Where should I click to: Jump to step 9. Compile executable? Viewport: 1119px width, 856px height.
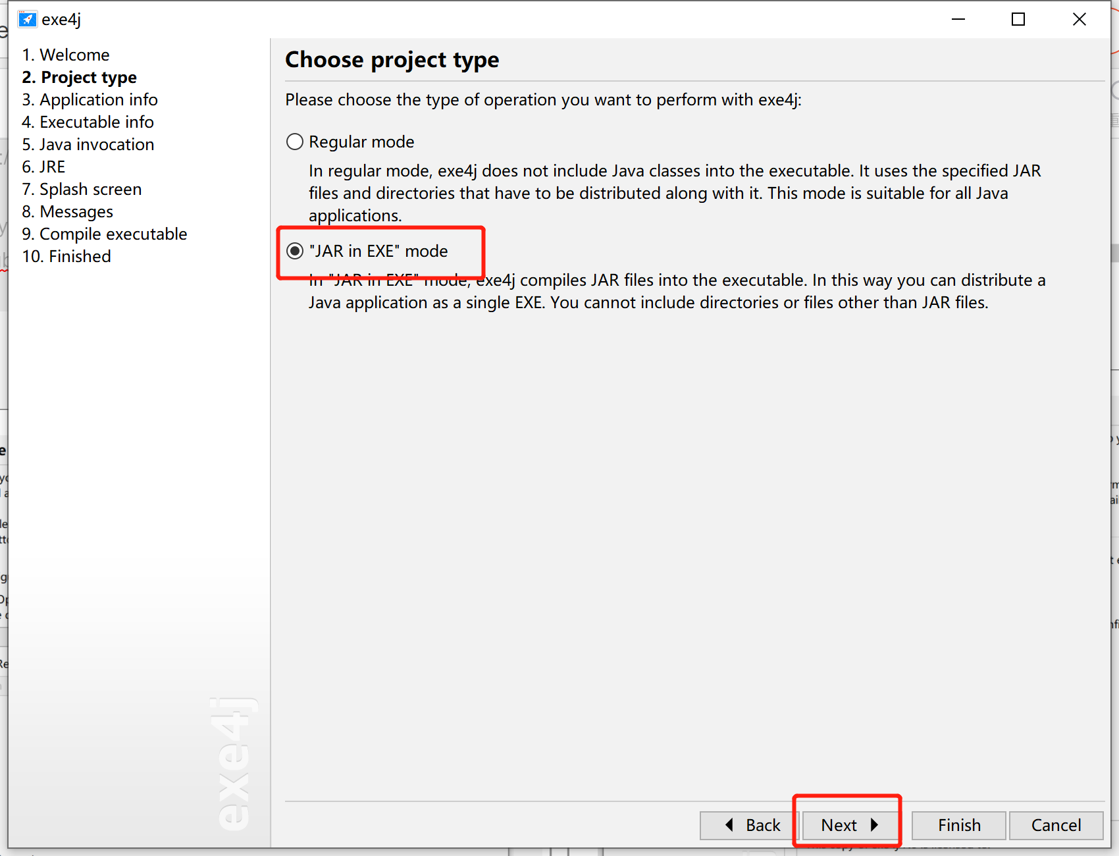click(x=105, y=234)
